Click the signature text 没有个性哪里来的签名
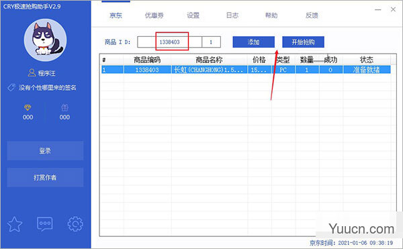The height and width of the screenshot is (249, 403). coord(48,88)
